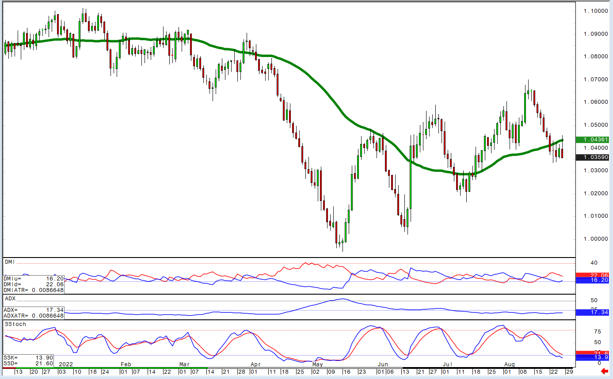Click the Feb month label
Screen dimensions: 613x379
coord(126,364)
